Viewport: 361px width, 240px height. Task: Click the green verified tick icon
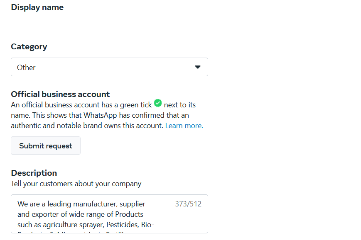tap(158, 103)
